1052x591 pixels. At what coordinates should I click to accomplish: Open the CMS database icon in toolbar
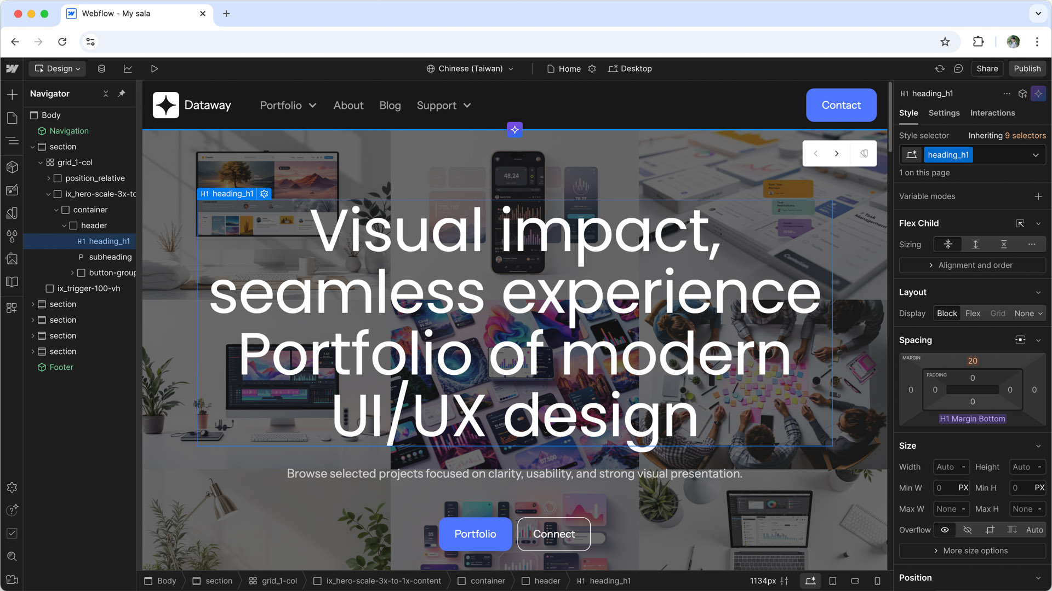coord(101,69)
